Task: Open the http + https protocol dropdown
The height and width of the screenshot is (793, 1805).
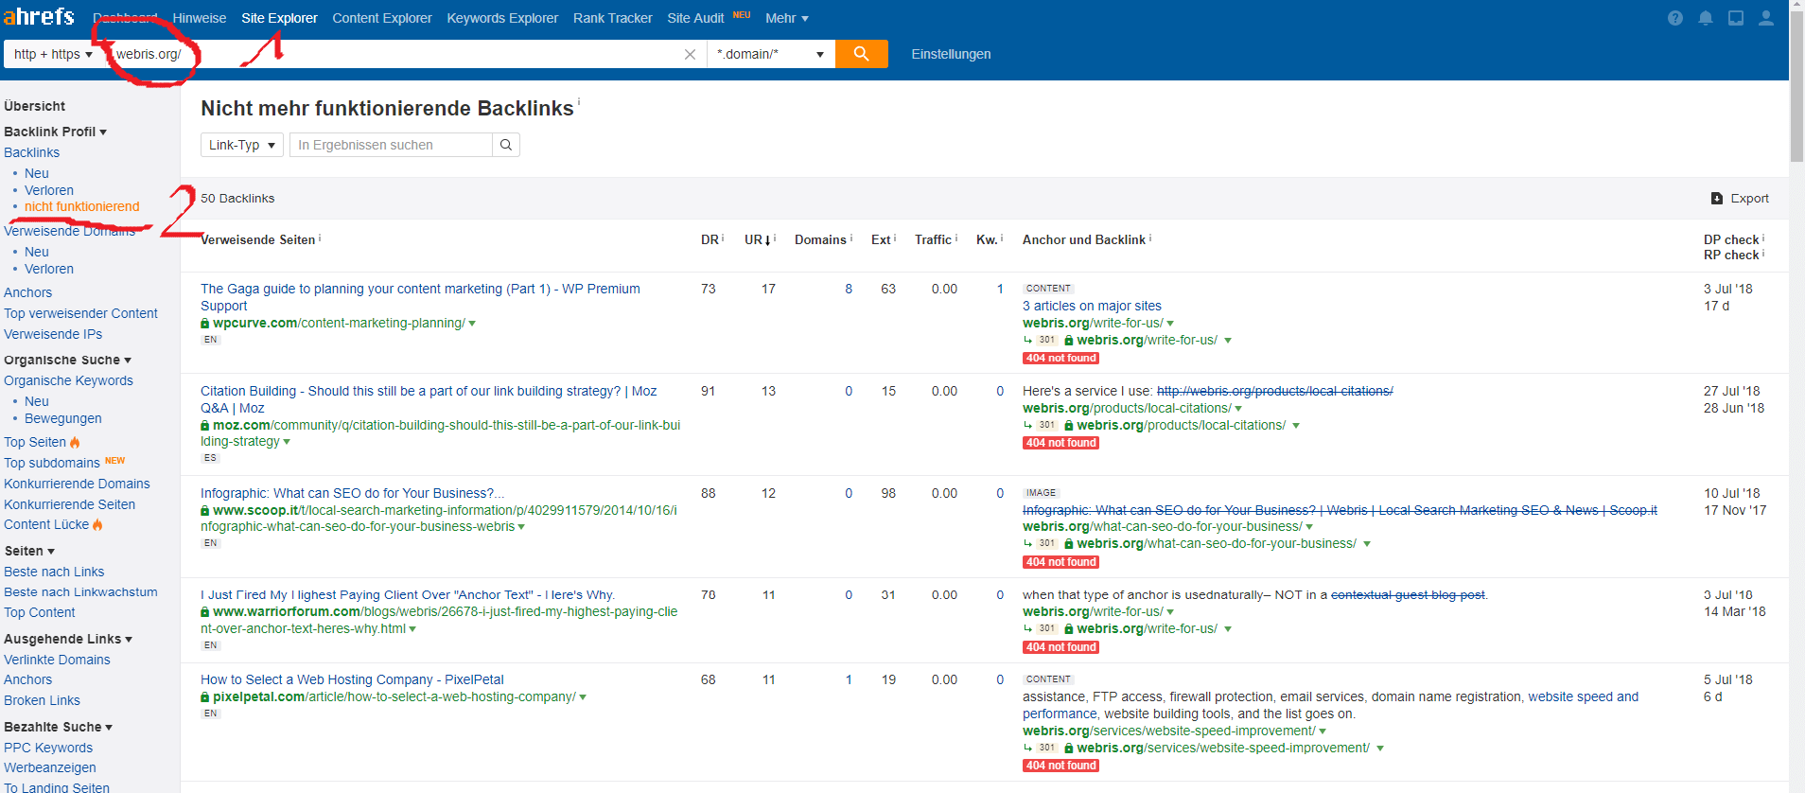Action: (53, 54)
